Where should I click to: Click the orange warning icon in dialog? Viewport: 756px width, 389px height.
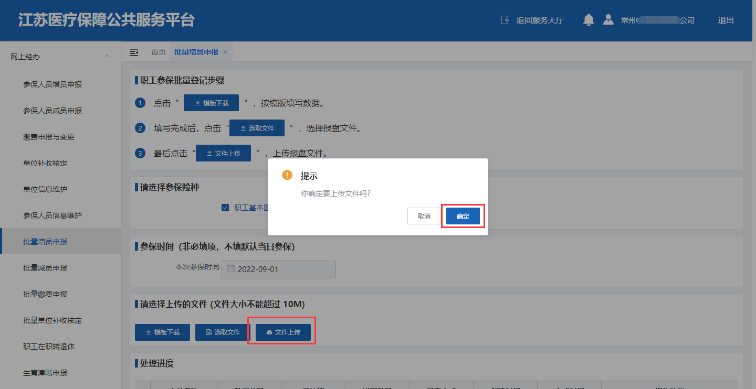(287, 175)
